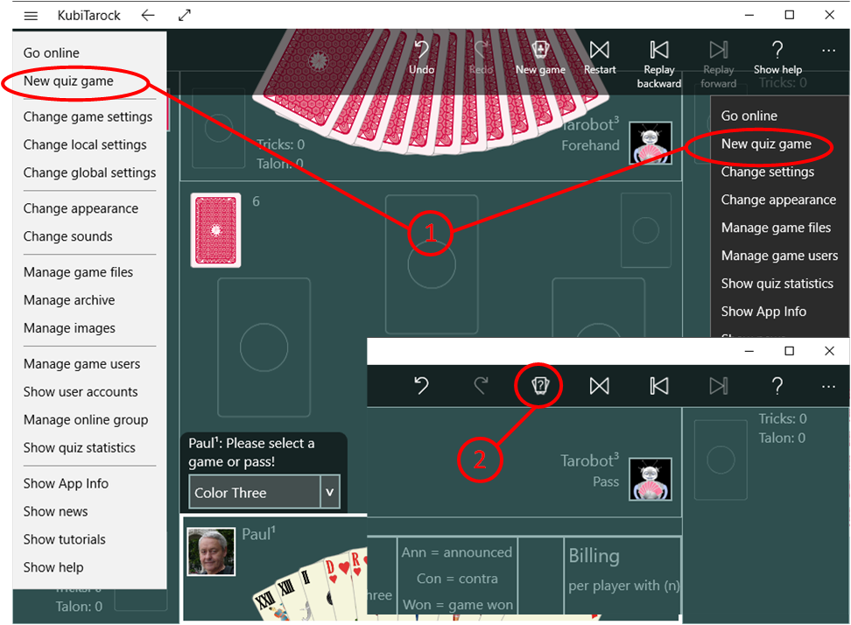Click the Undo icon in top toolbar
This screenshot has height=625, width=851.
[x=422, y=51]
